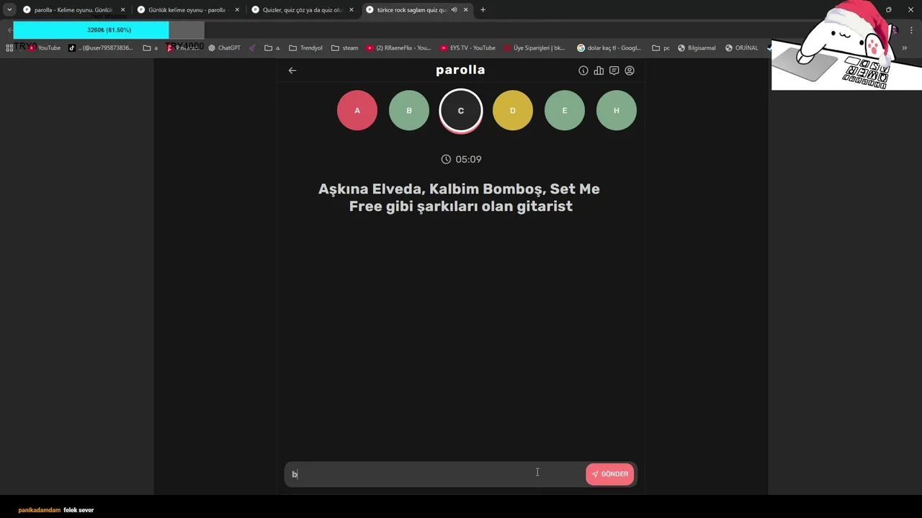Open the Üye Siparişleri bookmark

click(x=534, y=47)
